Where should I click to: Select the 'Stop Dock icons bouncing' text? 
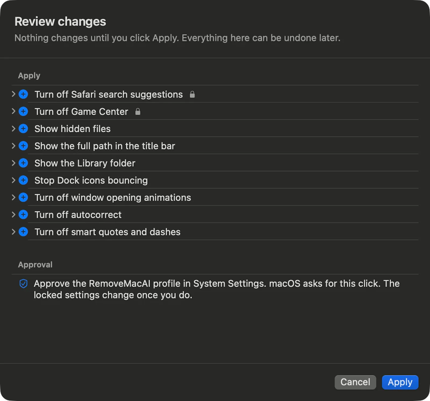[91, 180]
